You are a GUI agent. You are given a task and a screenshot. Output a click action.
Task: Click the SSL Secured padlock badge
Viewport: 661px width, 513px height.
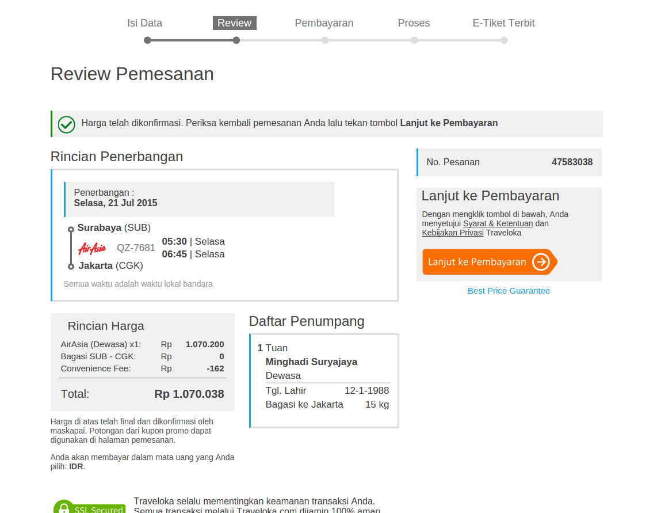pyautogui.click(x=89, y=508)
